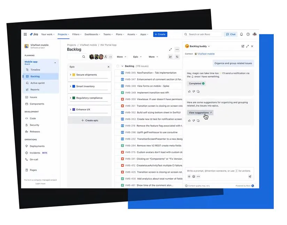Open the second More dropdown after Epic
Screen dimensions: 287x225
click(153, 57)
